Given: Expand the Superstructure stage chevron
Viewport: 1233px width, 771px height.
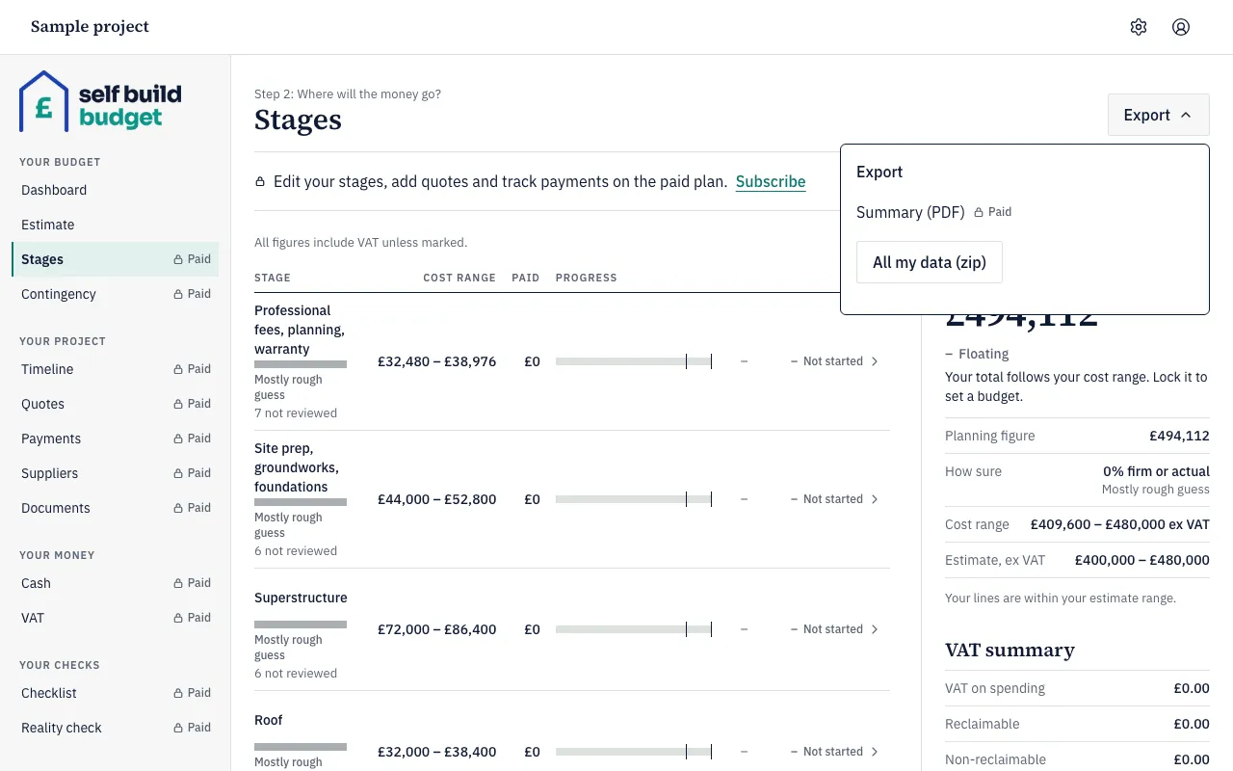Looking at the screenshot, I should click(x=875, y=629).
